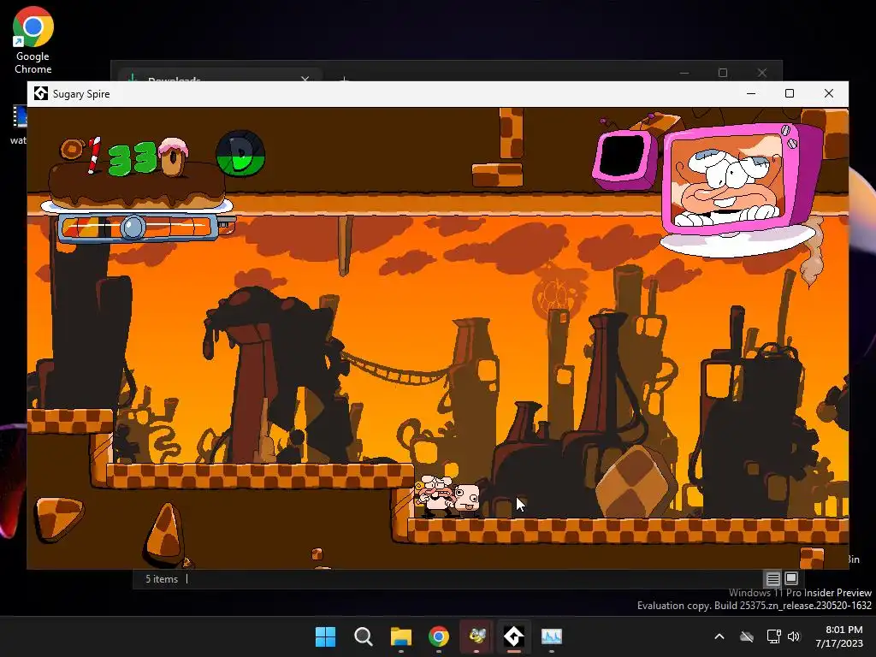Screen dimensions: 876x657
Task: Switch to the Sugary Spire taskbar icon
Action: pyautogui.click(x=514, y=636)
